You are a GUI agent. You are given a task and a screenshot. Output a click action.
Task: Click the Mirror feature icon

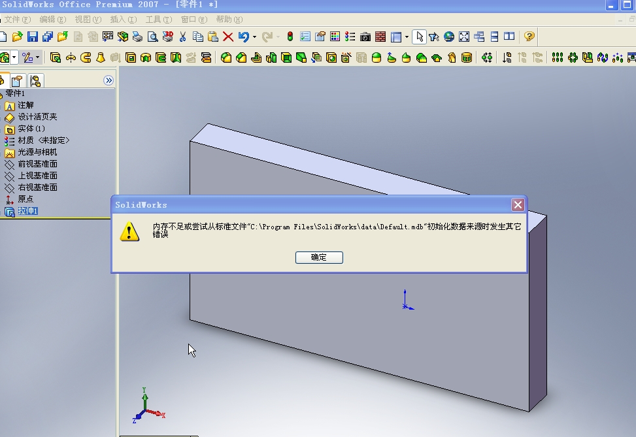pos(588,57)
